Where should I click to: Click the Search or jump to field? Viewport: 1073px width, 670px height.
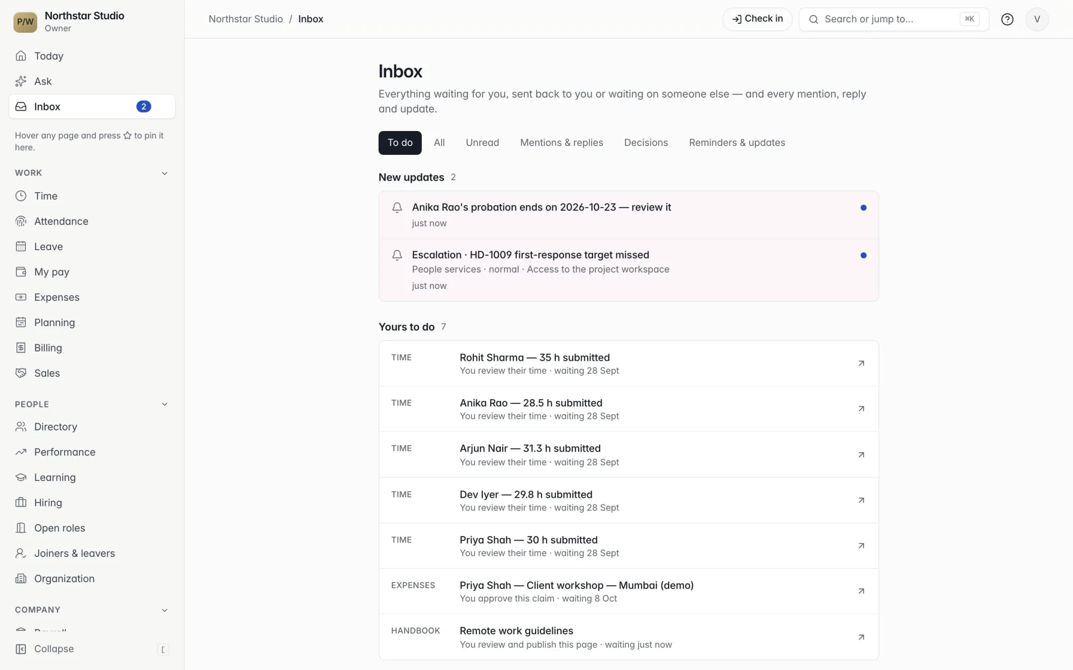coord(894,19)
